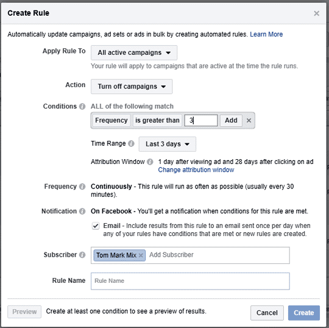The image size is (329, 328).
Task: Click the Preview button
Action: pos(24,312)
